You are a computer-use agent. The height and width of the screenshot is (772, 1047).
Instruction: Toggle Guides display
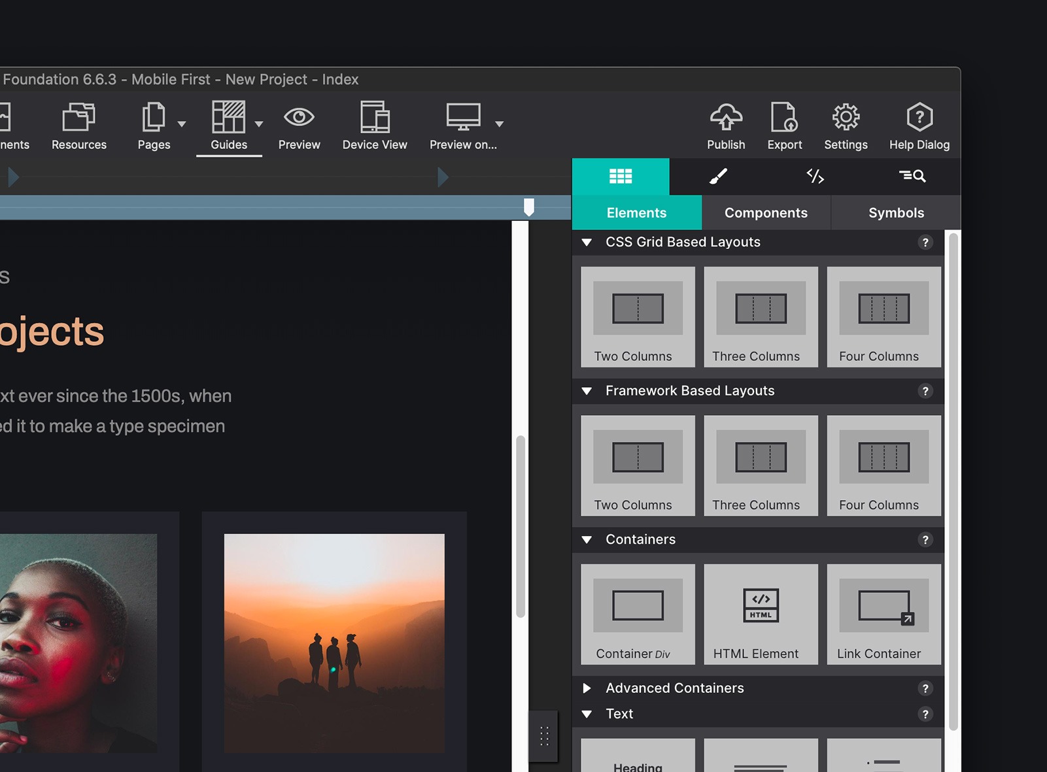(x=228, y=118)
